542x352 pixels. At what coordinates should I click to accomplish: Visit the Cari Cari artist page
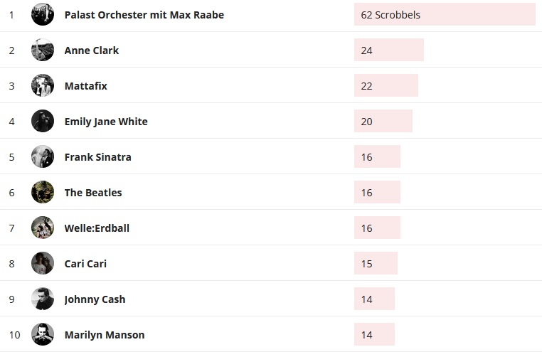pos(85,264)
